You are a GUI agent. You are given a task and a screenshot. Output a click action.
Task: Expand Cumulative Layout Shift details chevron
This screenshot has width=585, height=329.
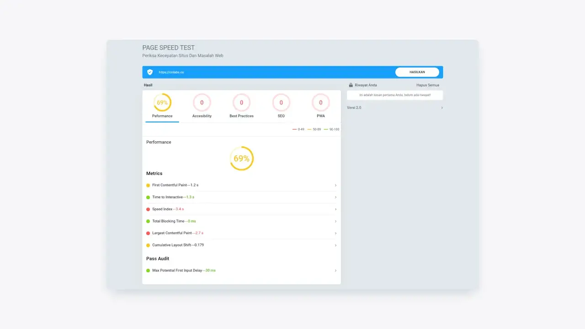[335, 245]
